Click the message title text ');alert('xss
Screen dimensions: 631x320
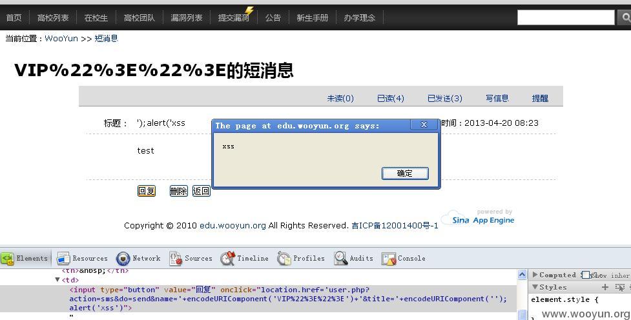pos(161,123)
